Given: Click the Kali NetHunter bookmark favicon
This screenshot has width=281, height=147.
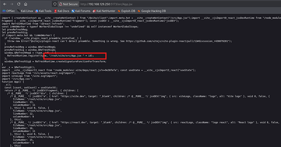Looking at the screenshot, I should pos(94,11).
